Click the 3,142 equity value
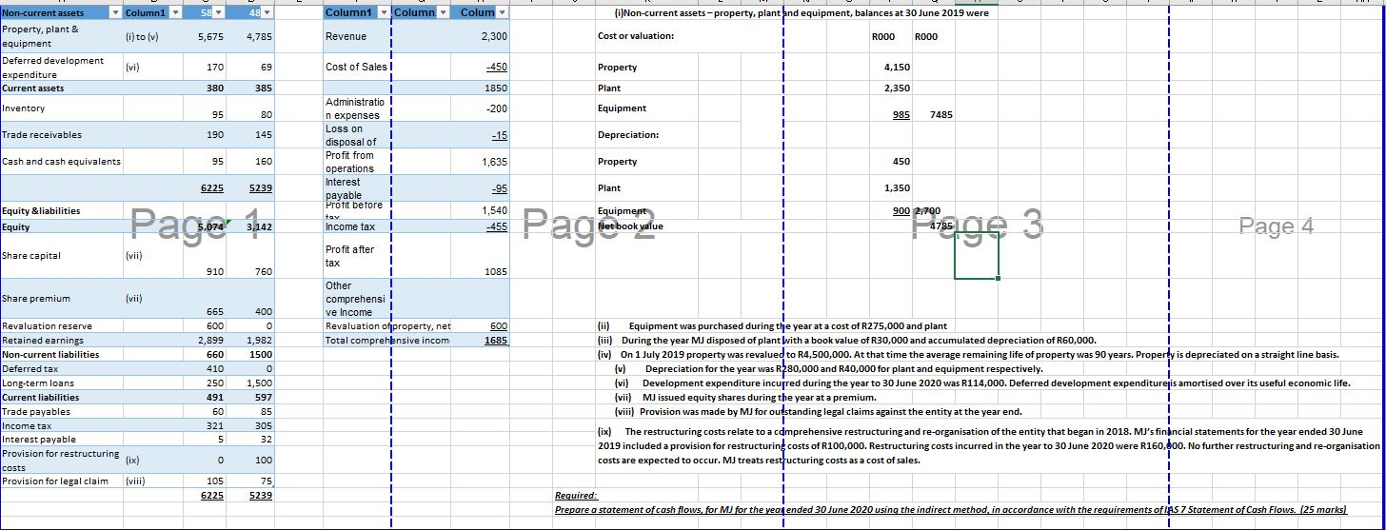 tap(249, 227)
